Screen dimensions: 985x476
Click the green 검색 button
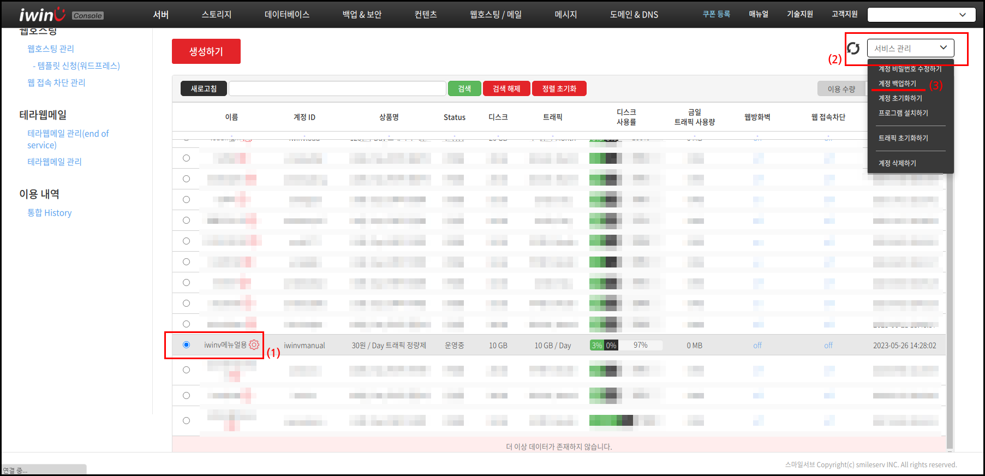464,88
